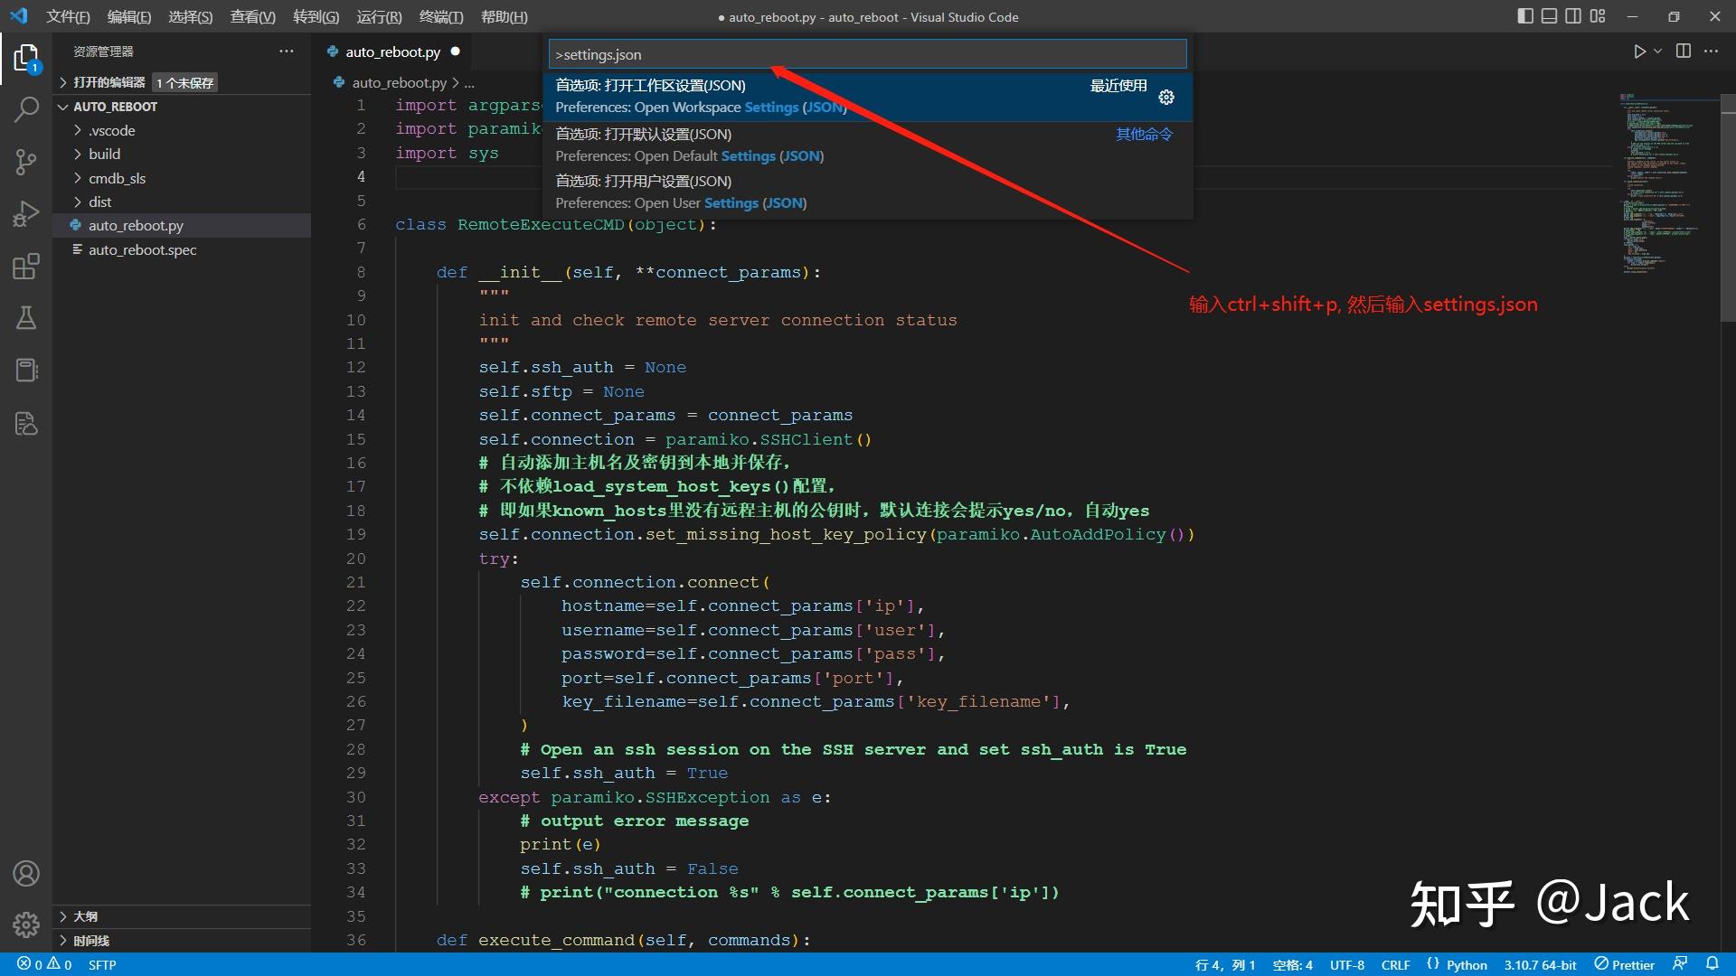
Task: Open the 终端(T) menu
Action: (441, 17)
